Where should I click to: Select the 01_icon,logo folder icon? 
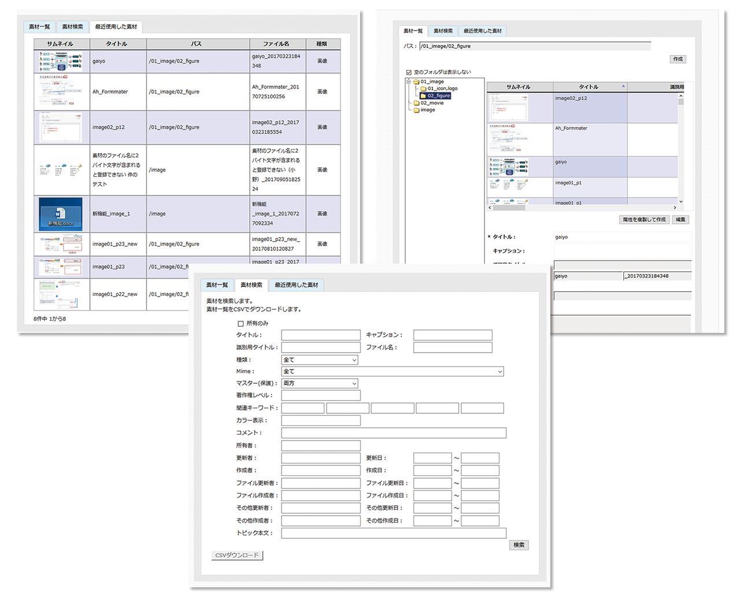tap(423, 88)
